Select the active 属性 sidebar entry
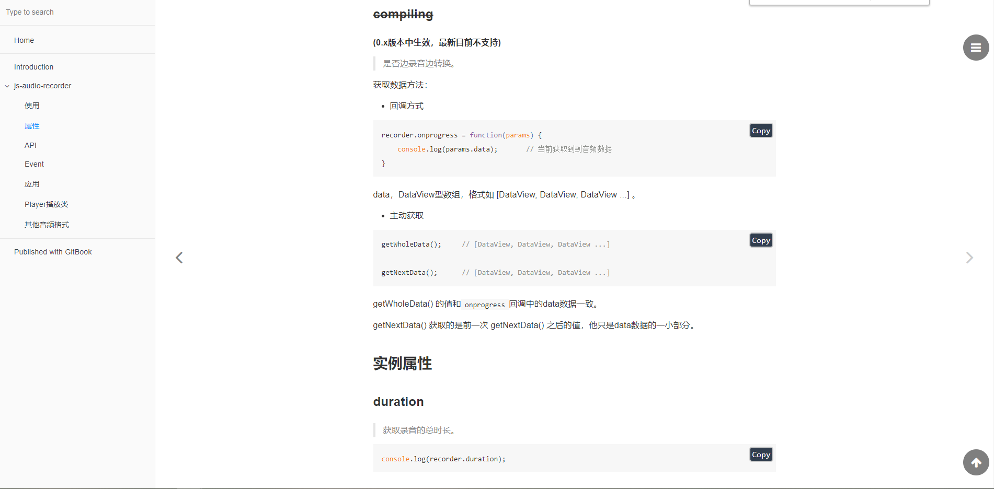The height and width of the screenshot is (489, 994). [x=32, y=126]
